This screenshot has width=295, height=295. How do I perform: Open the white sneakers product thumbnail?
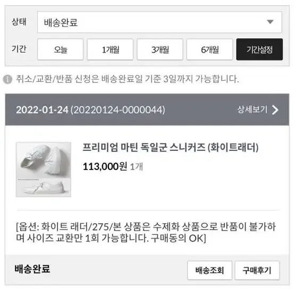tap(44, 170)
